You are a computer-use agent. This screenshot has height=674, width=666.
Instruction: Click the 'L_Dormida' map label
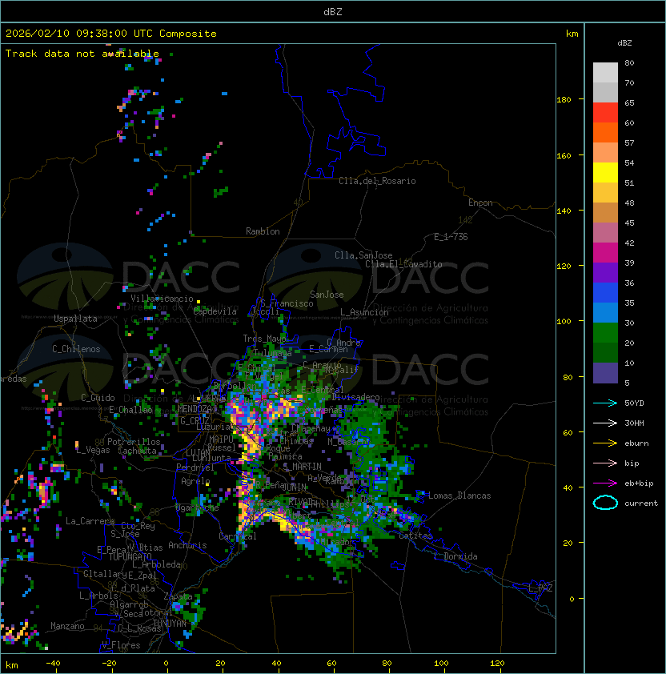coord(455,556)
